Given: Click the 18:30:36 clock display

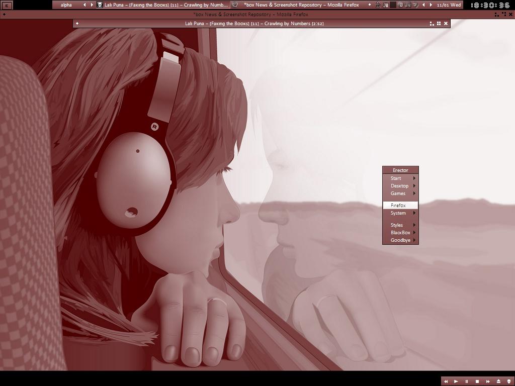Looking at the screenshot, I should (490, 5).
